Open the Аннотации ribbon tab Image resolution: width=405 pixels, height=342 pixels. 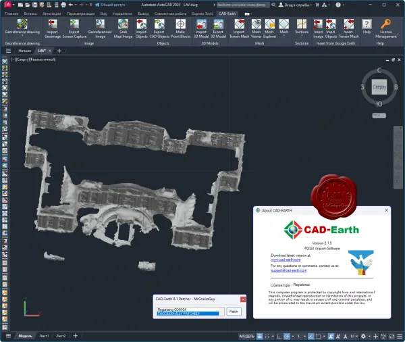tap(52, 14)
